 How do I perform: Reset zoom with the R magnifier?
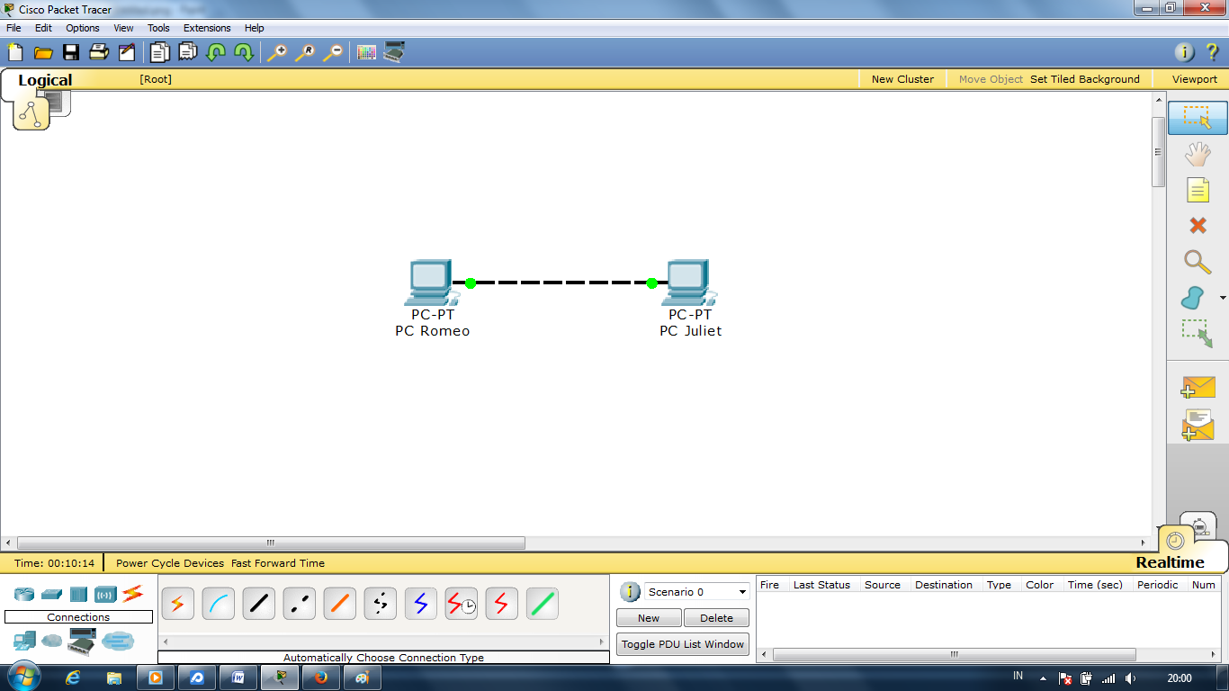click(305, 52)
